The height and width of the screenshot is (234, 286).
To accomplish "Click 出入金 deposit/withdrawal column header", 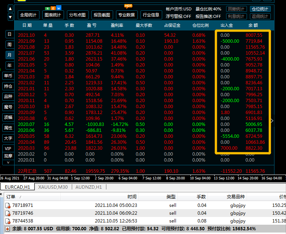I will (x=227, y=25).
